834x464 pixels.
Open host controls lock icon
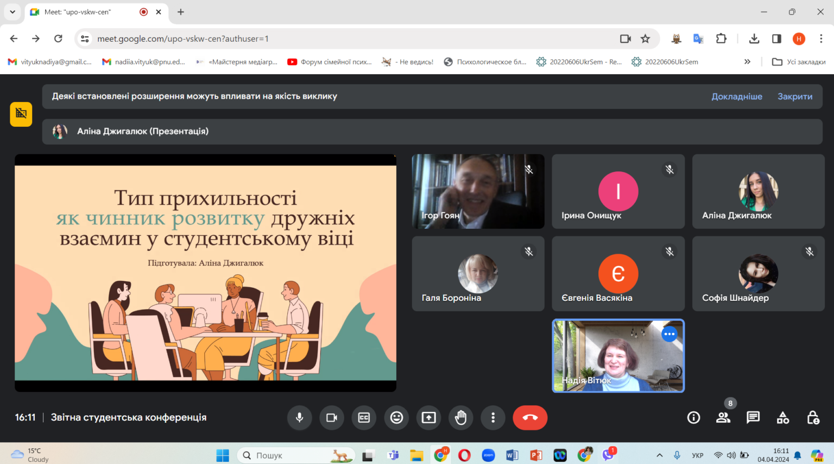[x=812, y=417]
